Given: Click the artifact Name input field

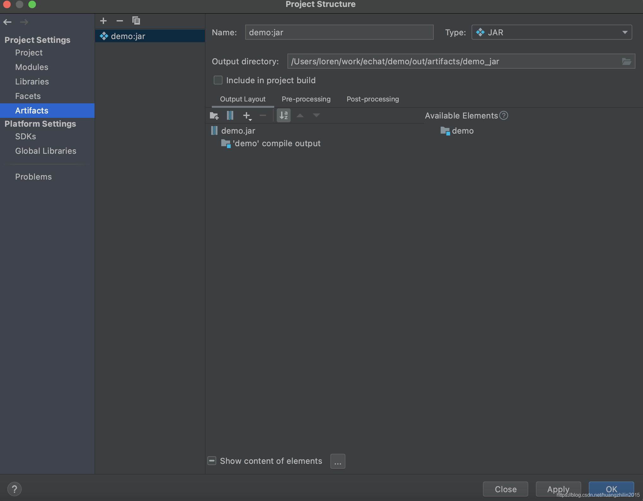Looking at the screenshot, I should (x=339, y=32).
